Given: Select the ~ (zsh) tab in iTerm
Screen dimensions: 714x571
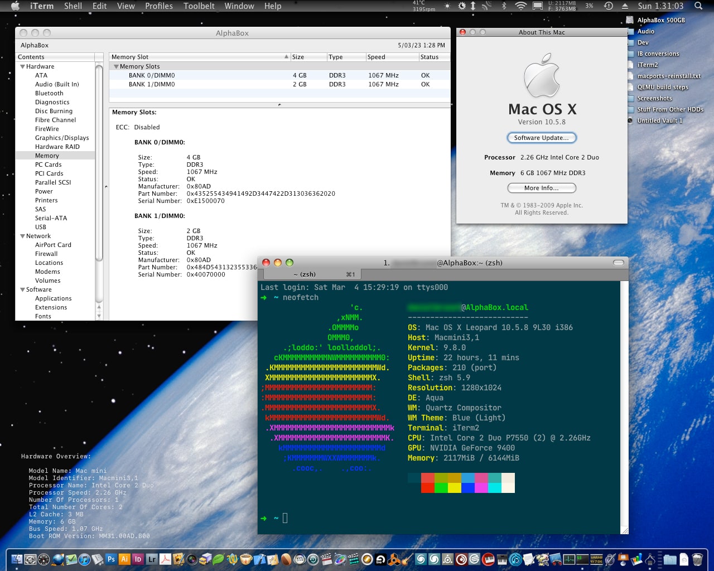Looking at the screenshot, I should pyautogui.click(x=305, y=274).
